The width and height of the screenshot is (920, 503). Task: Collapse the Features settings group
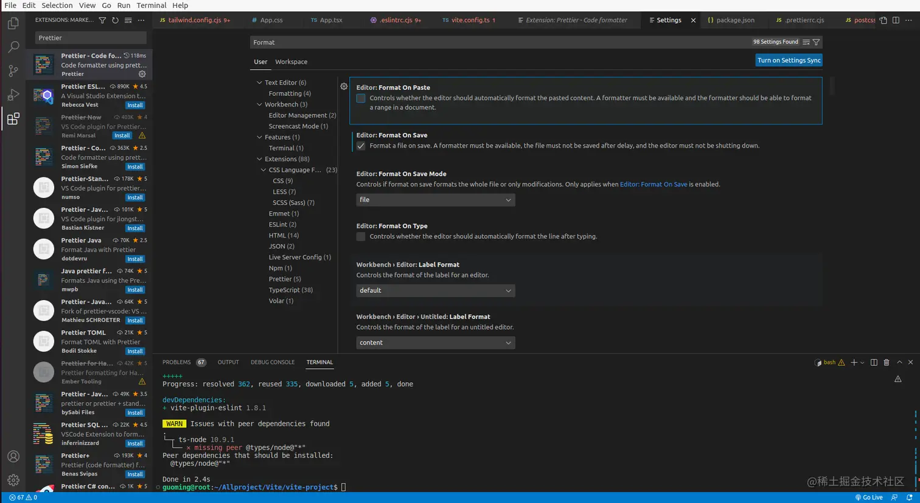[x=259, y=137]
